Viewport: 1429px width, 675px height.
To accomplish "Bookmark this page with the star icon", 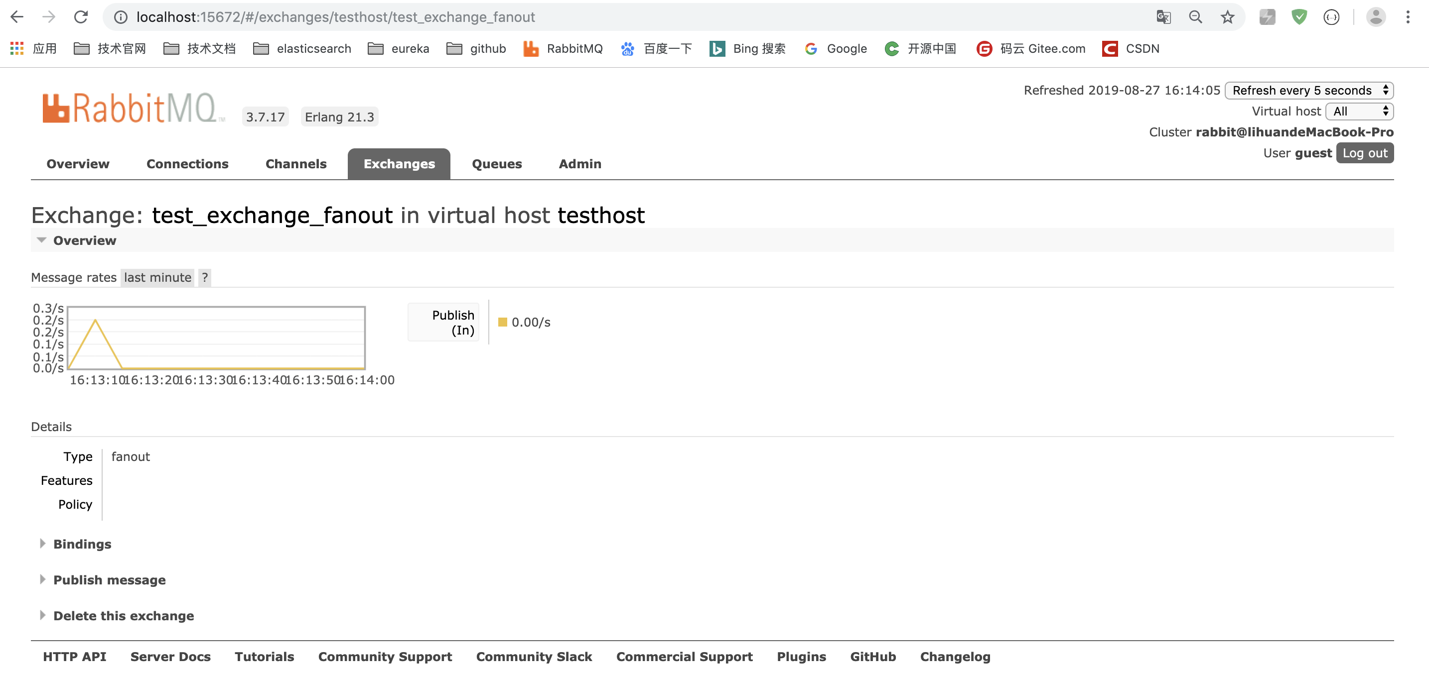I will [x=1227, y=17].
